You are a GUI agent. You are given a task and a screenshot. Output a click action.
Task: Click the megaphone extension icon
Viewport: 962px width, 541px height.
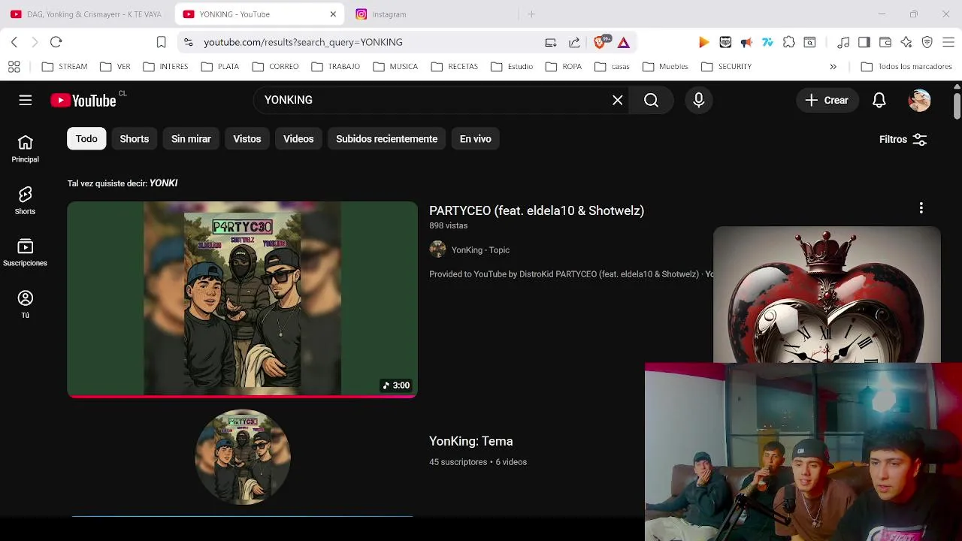pyautogui.click(x=746, y=42)
